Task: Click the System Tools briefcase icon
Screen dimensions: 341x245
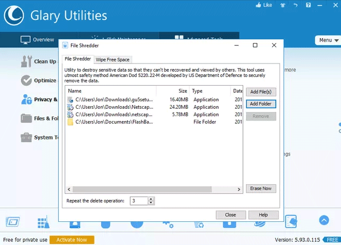Action: point(26,137)
